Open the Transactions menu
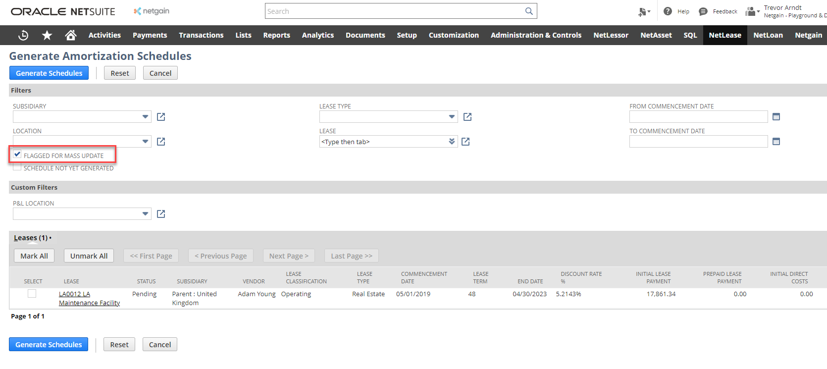Screen dimensions: 827x369 coord(201,35)
